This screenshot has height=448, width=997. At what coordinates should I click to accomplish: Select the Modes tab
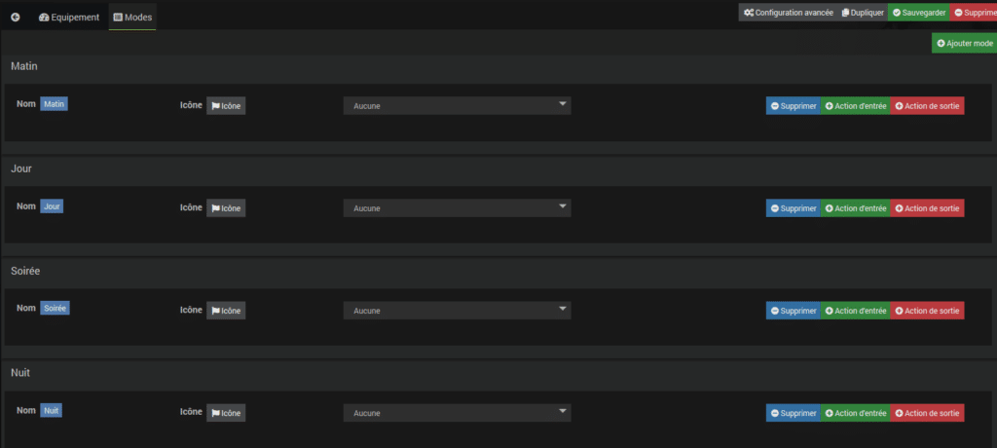click(132, 18)
